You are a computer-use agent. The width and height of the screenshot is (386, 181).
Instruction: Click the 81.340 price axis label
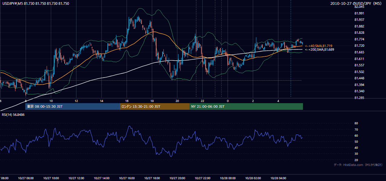[x=360, y=91]
